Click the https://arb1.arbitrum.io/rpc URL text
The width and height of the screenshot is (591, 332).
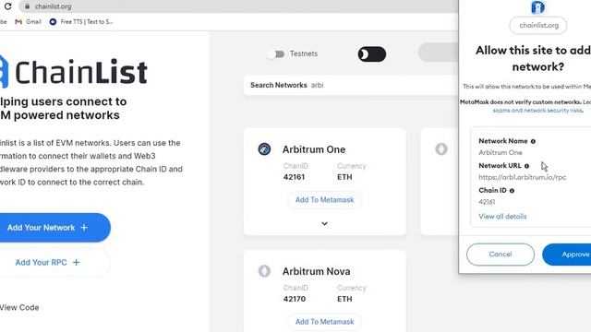(x=523, y=177)
